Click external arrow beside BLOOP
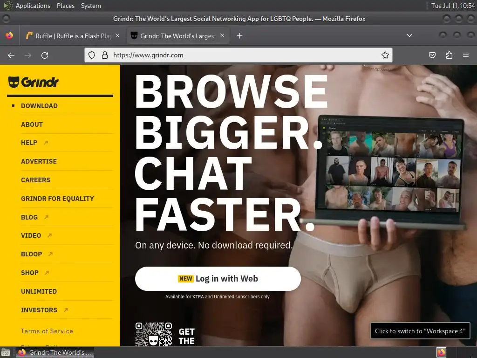Screen dimensions: 477x358 click(x=50, y=254)
